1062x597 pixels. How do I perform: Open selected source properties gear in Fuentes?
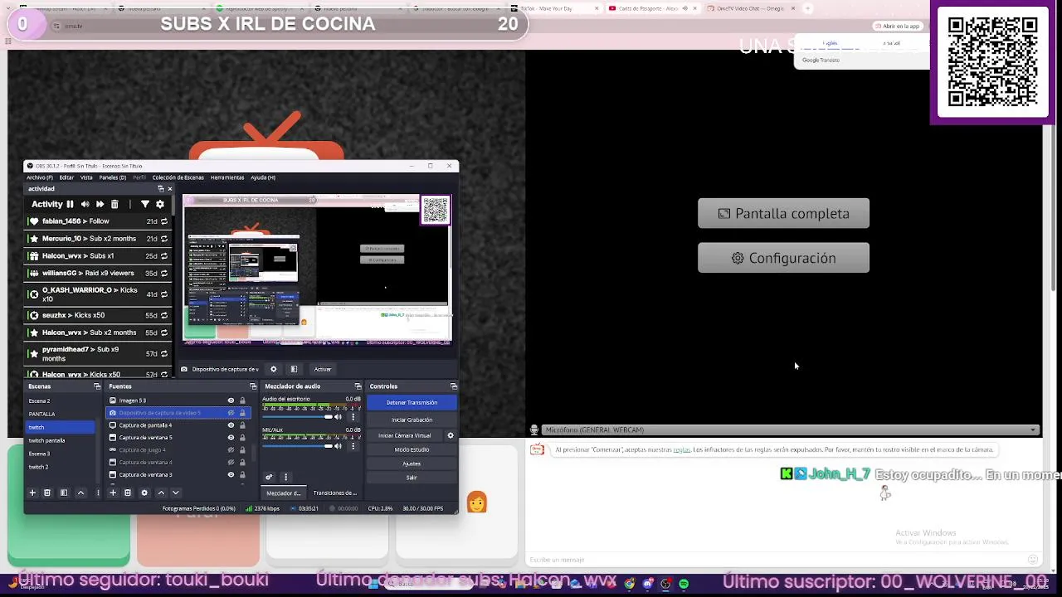tap(144, 493)
